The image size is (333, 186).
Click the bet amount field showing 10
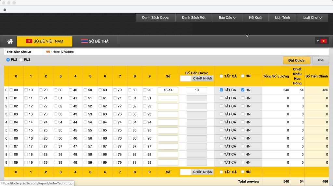point(197,90)
